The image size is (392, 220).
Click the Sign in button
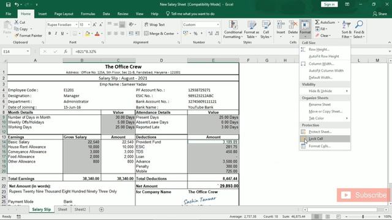click(330, 4)
